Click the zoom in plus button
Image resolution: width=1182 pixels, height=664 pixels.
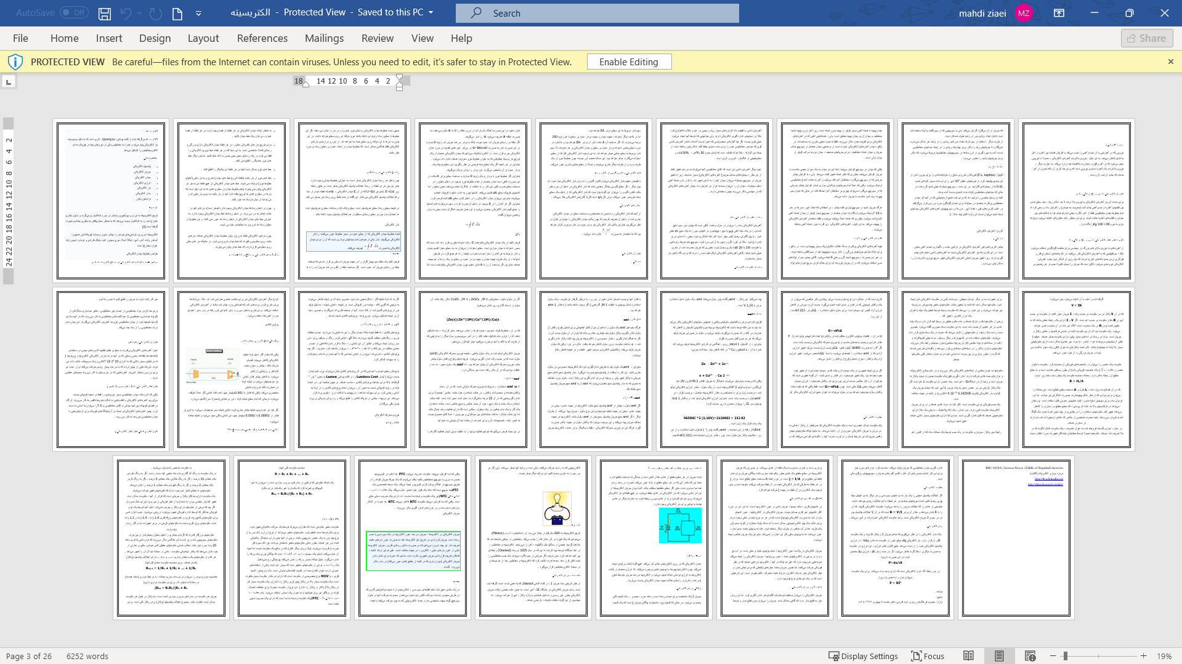tap(1143, 656)
